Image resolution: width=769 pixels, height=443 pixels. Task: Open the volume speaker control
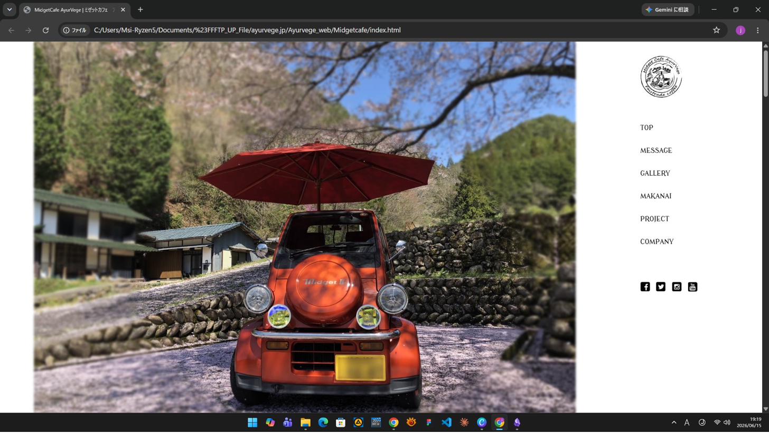coord(727,422)
